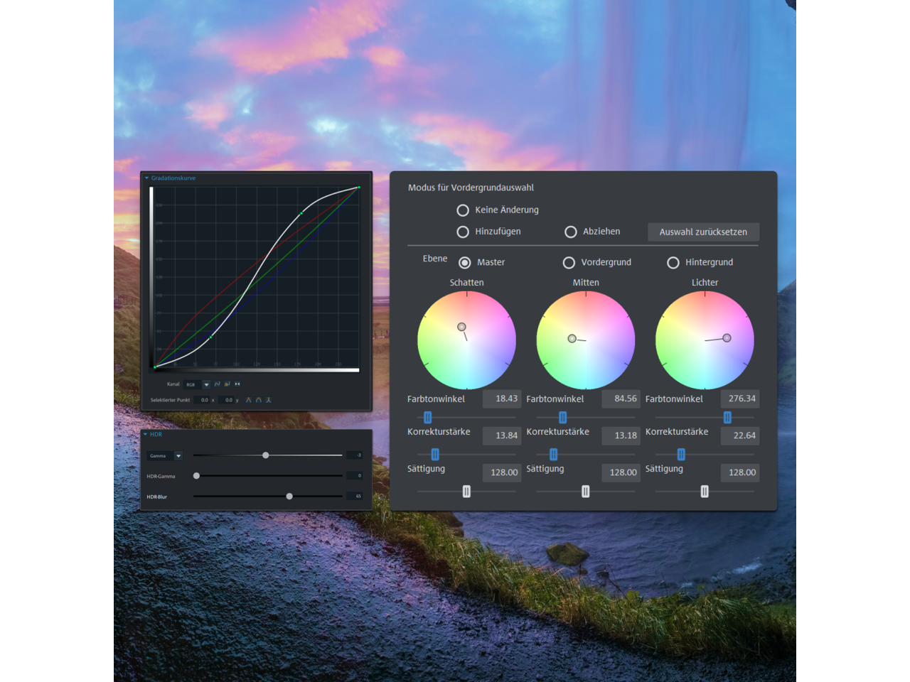Click the smooth curve icon beside Kanal dropdown
Screen dimensions: 910x682
pos(218,384)
